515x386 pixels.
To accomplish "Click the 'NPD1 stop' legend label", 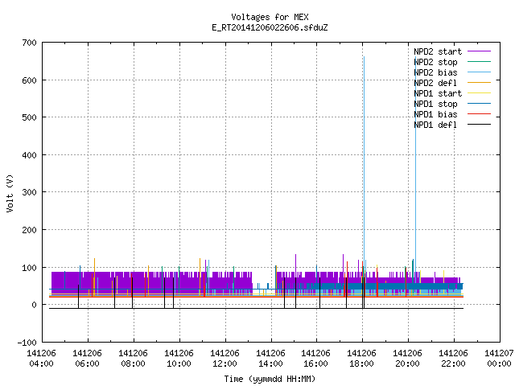I will click(435, 104).
